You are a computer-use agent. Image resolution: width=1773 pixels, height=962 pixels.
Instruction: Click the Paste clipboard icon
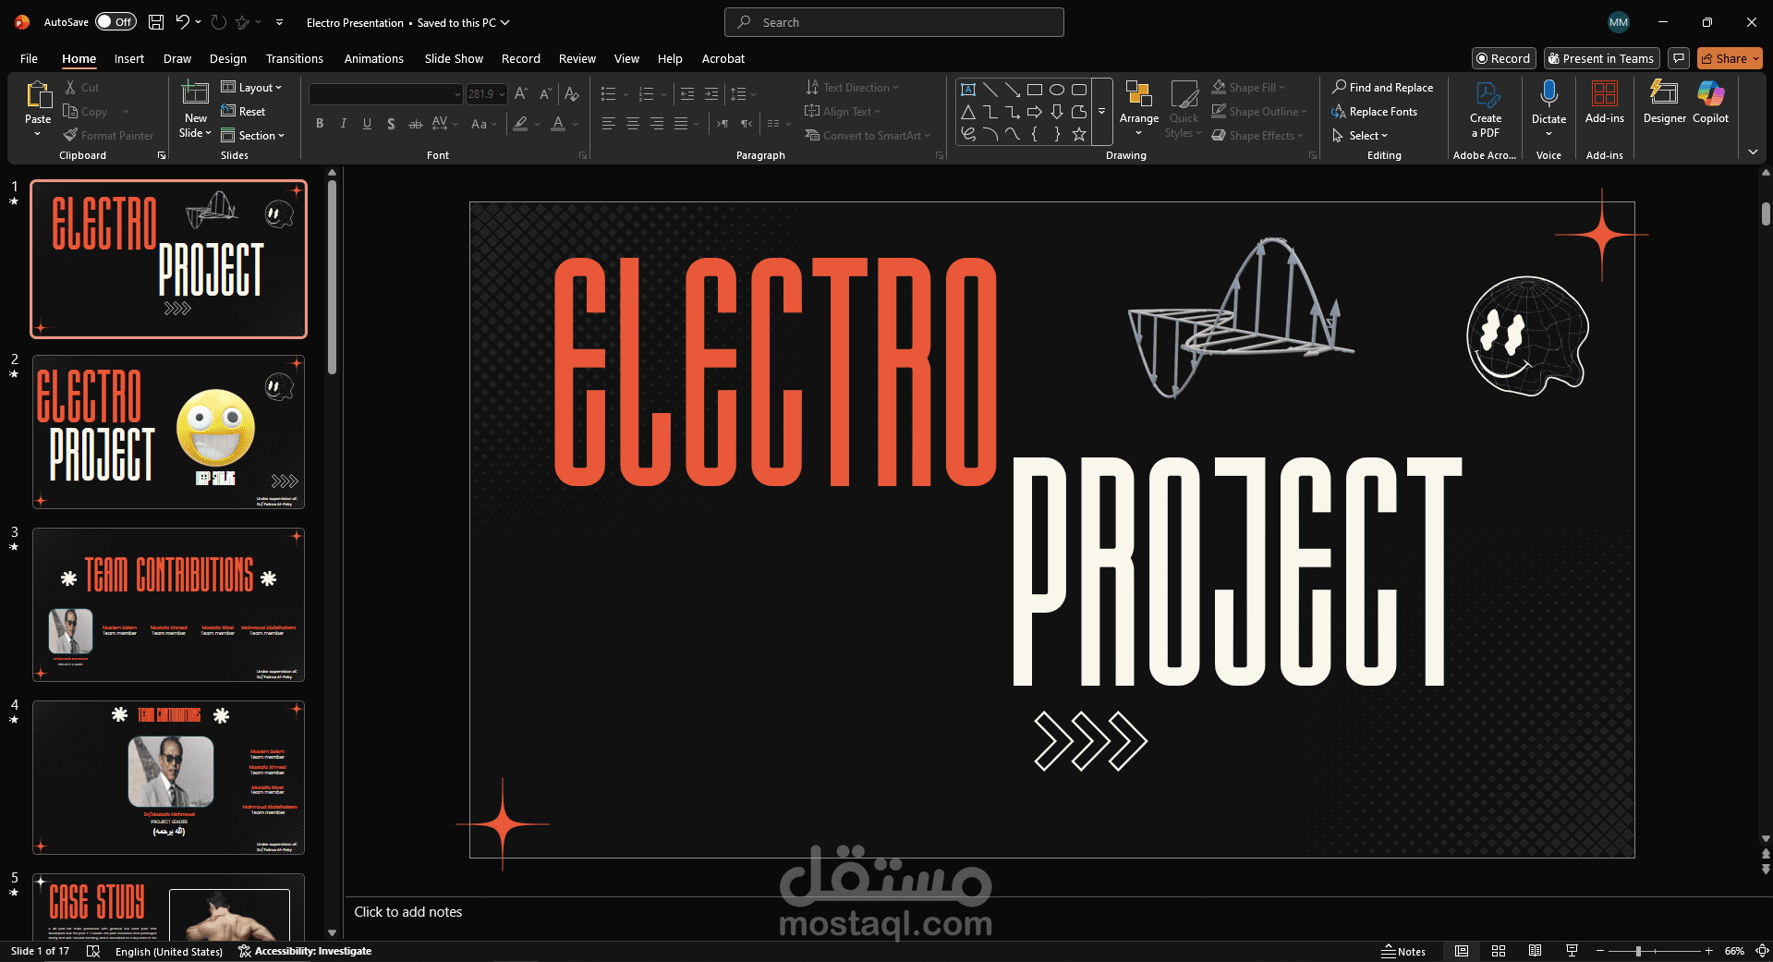tap(38, 95)
